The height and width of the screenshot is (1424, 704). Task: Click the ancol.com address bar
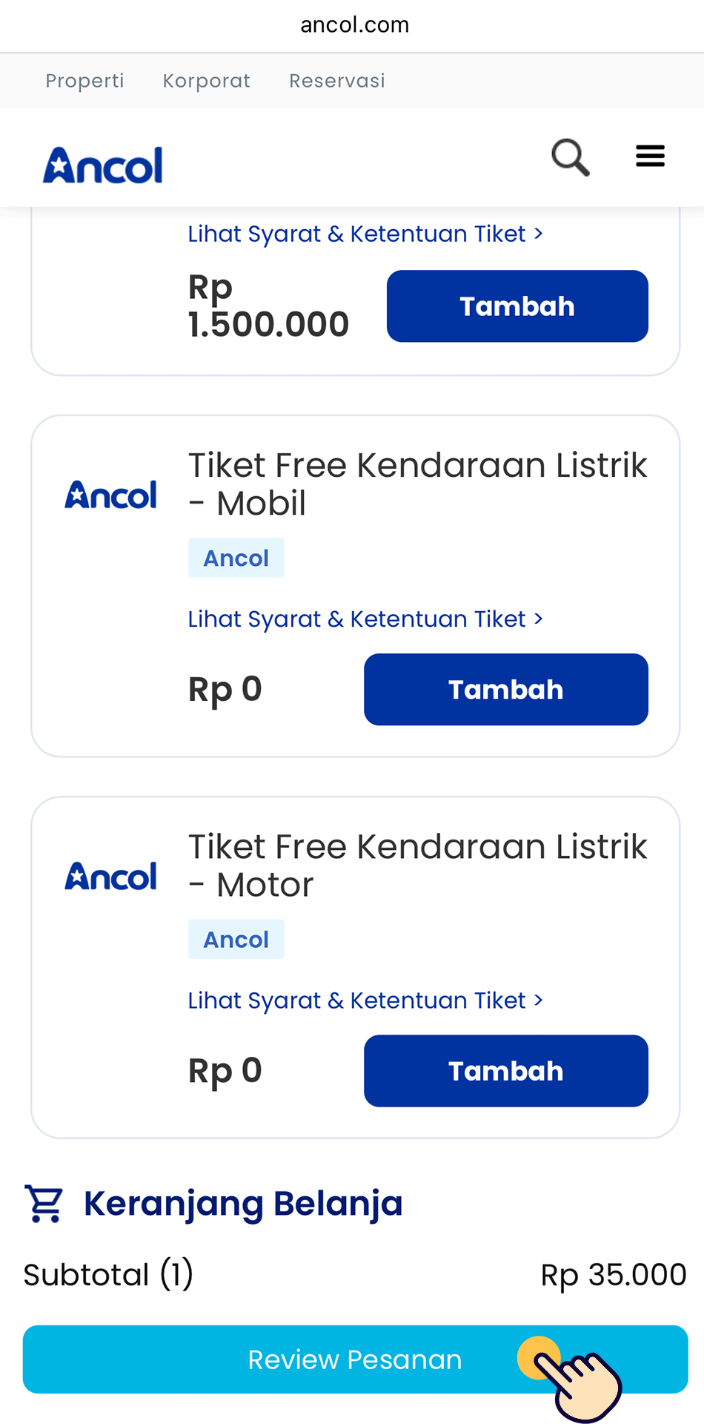tap(354, 25)
